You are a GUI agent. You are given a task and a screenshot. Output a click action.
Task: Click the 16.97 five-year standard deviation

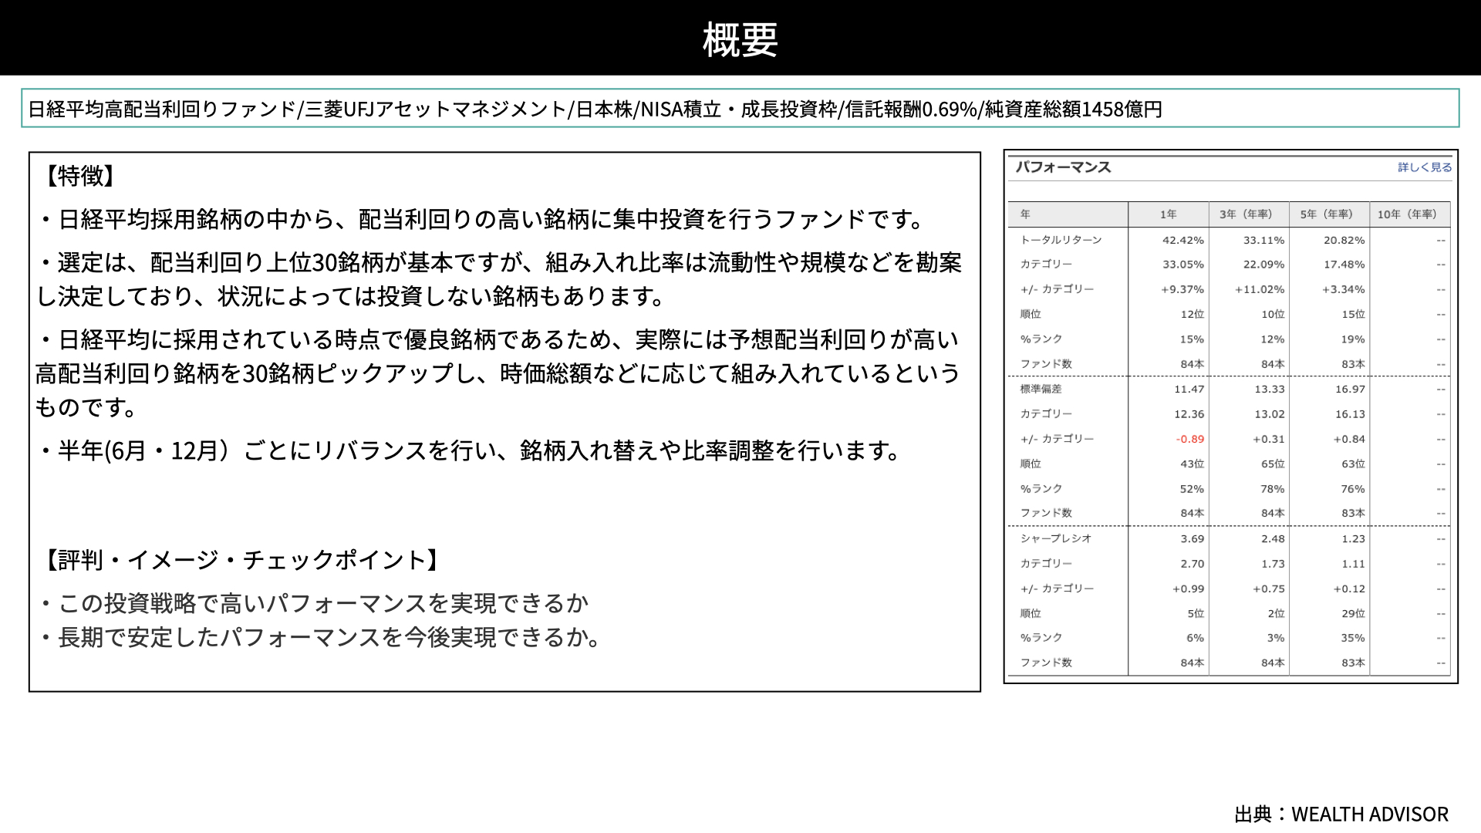point(1350,390)
